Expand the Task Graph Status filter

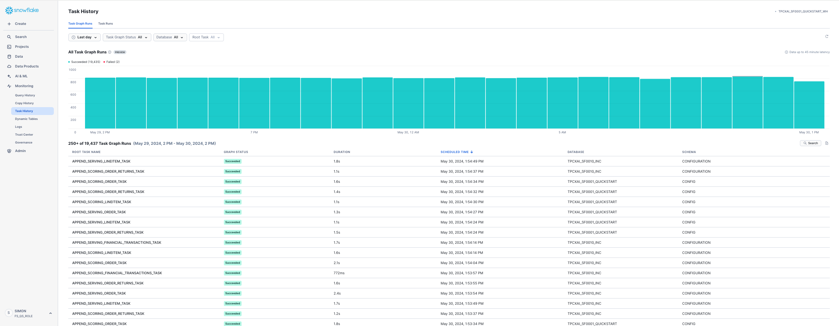(127, 37)
